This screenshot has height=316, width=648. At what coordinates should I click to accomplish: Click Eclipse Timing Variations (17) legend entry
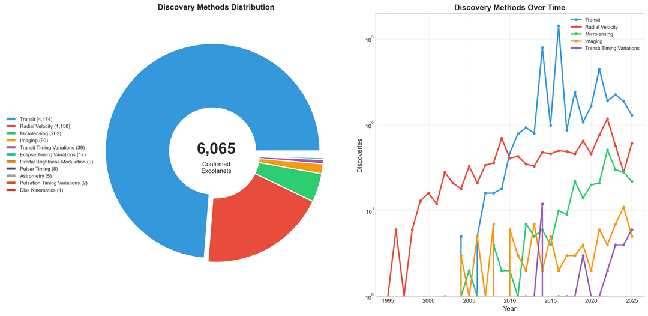[52, 155]
